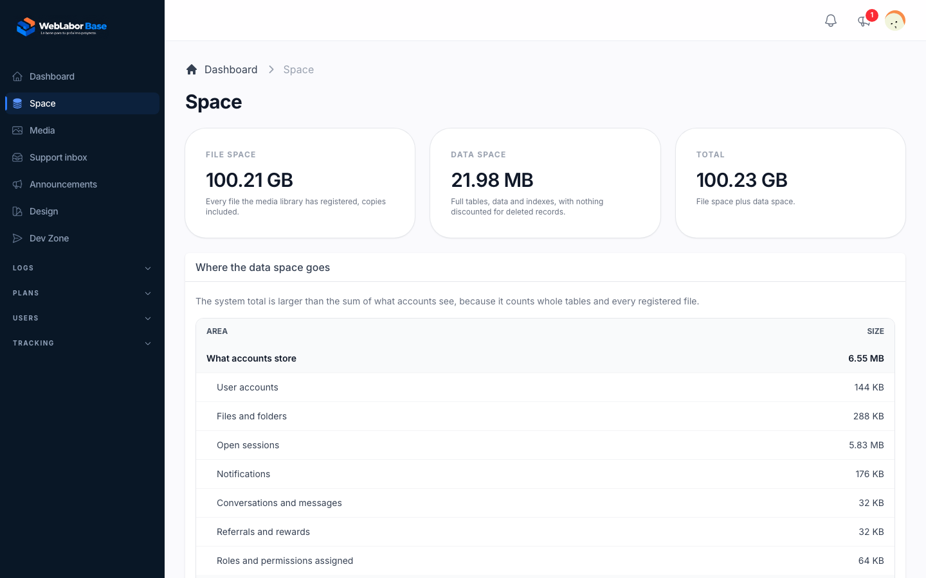Screen dimensions: 926x578
Task: Expand the Users section
Action: coord(82,319)
